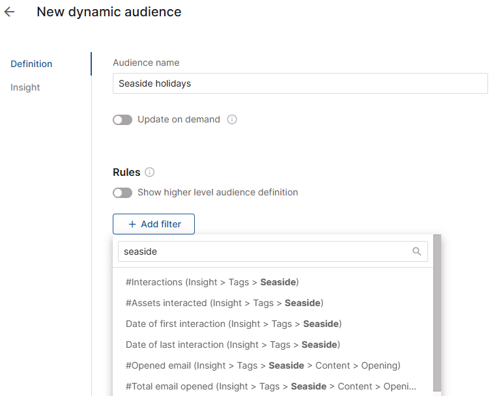Click the Audience name label
This screenshot has height=396, width=492.
pyautogui.click(x=146, y=63)
